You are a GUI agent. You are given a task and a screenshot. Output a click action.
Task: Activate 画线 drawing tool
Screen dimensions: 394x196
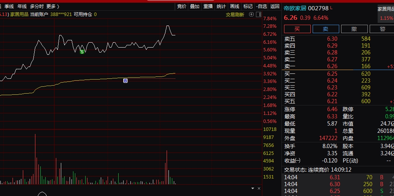tap(234, 6)
